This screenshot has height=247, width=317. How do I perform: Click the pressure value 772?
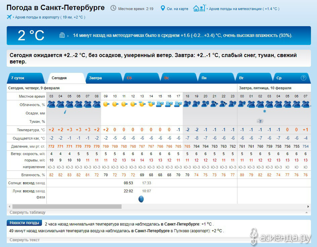[51, 146]
